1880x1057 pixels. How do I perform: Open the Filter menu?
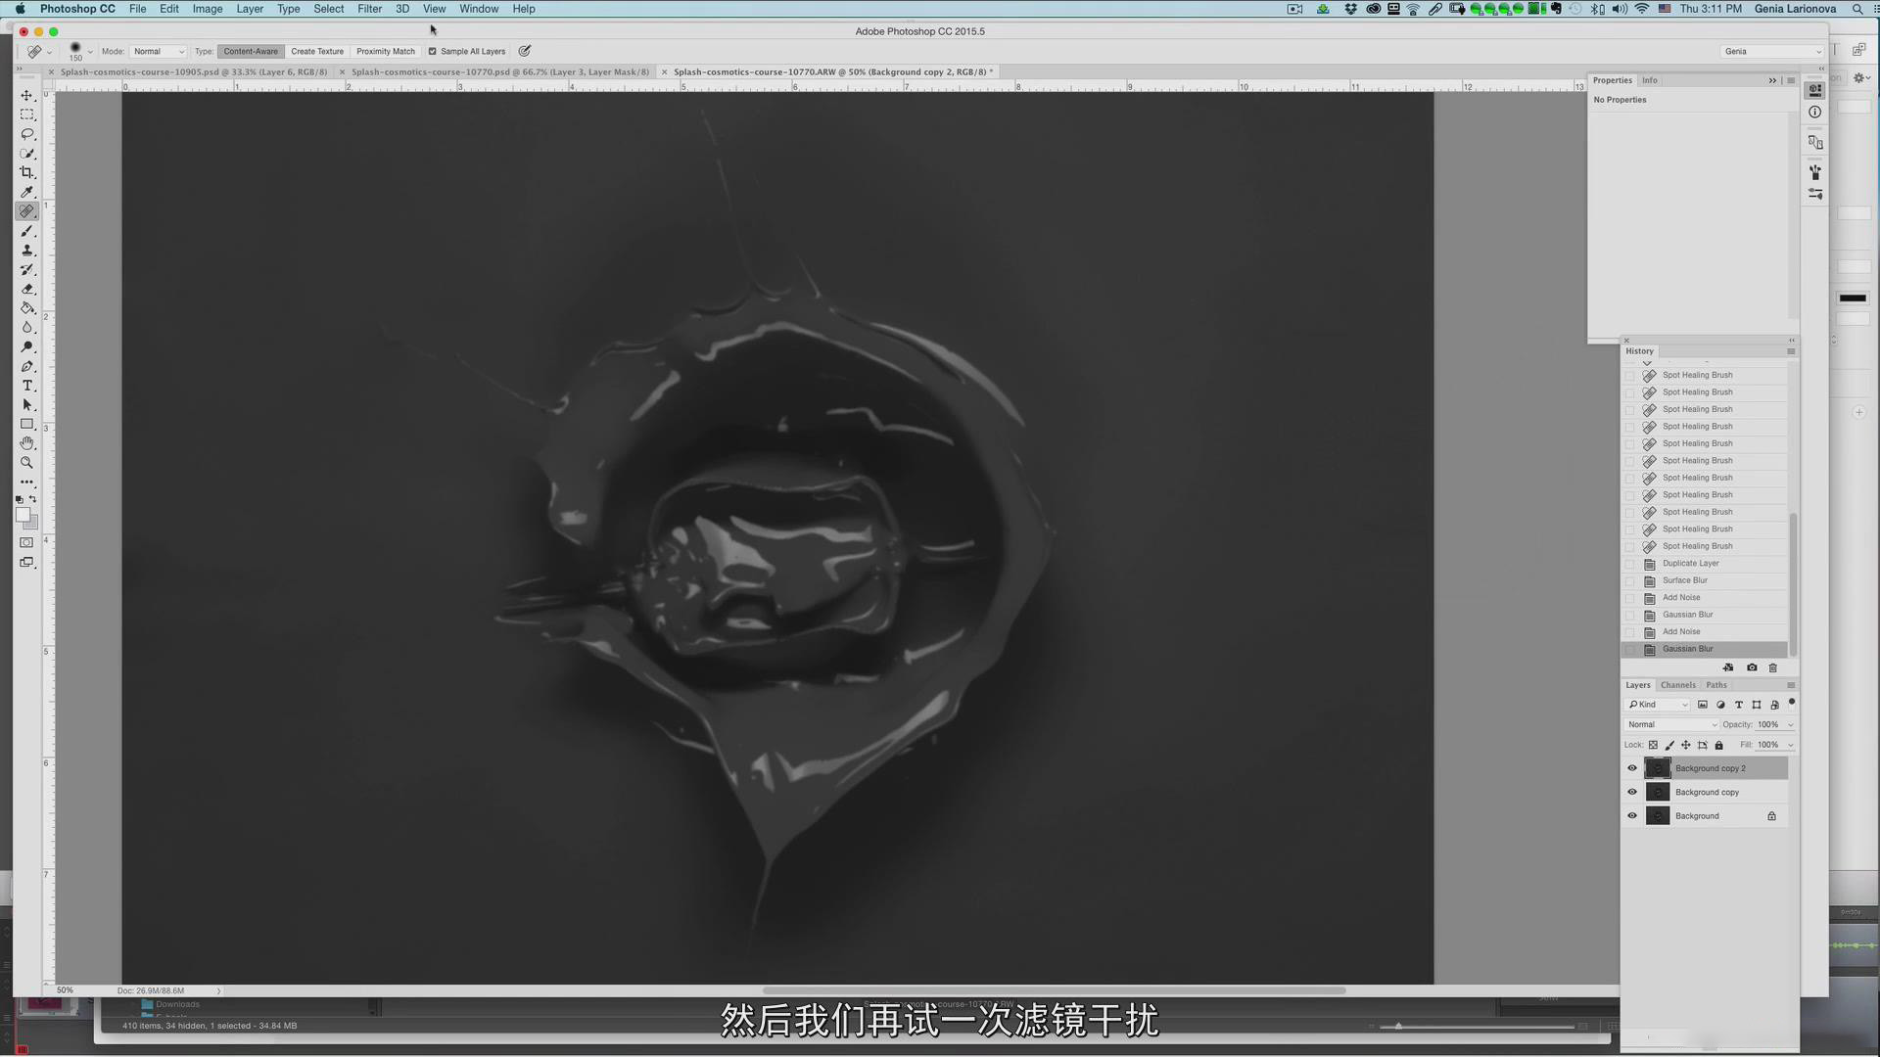[369, 9]
